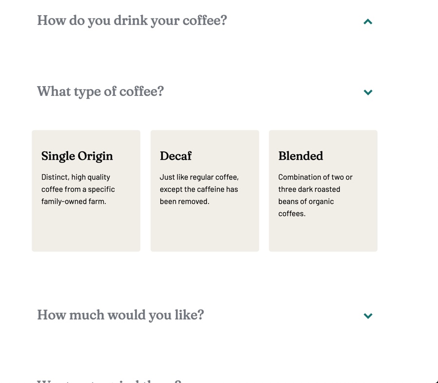Collapse chevron beside "How do you drink your coffee?"
438x383 pixels.
(x=368, y=21)
